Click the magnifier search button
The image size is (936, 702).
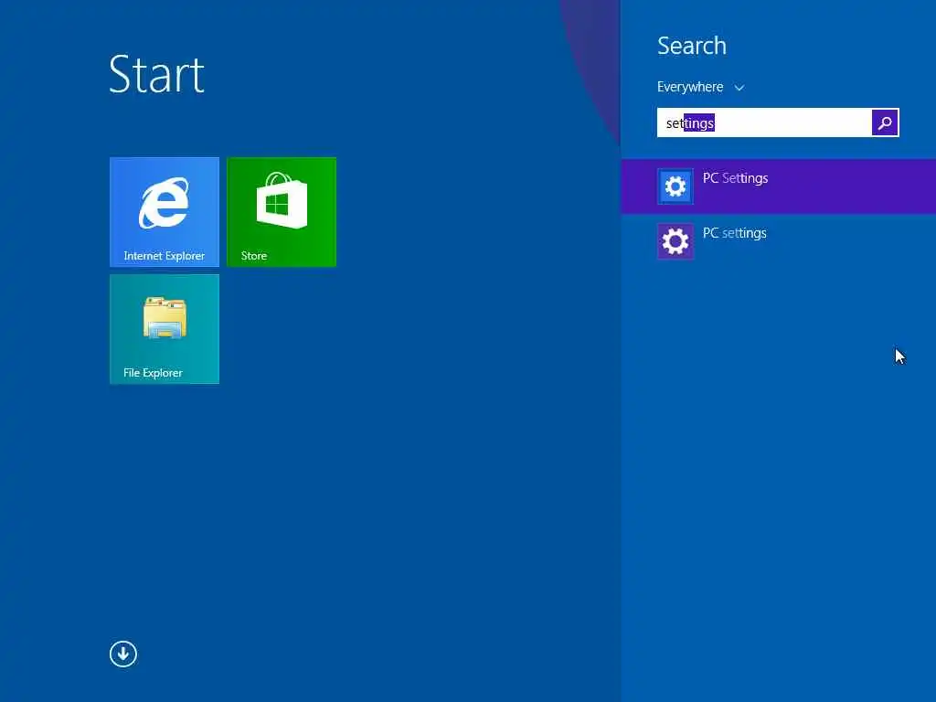click(x=885, y=123)
